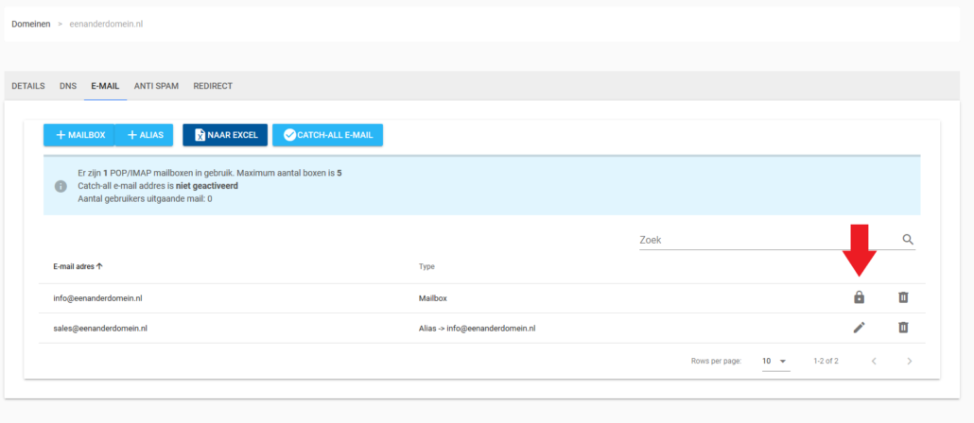The width and height of the screenshot is (974, 423).
Task: Click the blue info icon in notice
Action: click(x=61, y=186)
